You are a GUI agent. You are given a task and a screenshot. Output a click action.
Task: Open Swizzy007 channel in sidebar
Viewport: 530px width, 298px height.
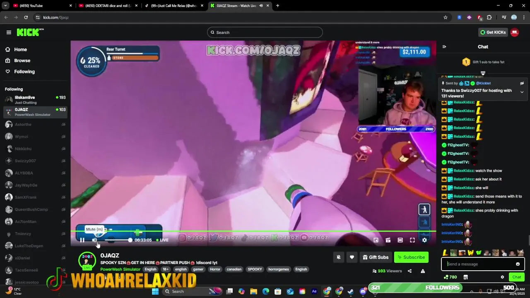pos(35,161)
